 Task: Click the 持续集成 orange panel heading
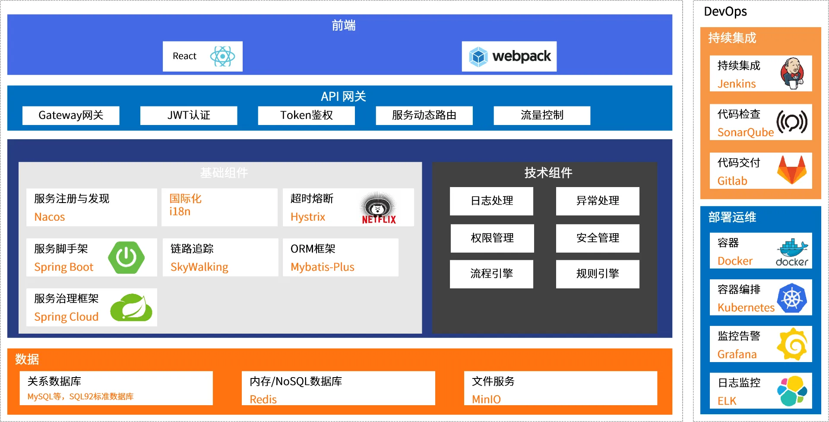coord(732,38)
